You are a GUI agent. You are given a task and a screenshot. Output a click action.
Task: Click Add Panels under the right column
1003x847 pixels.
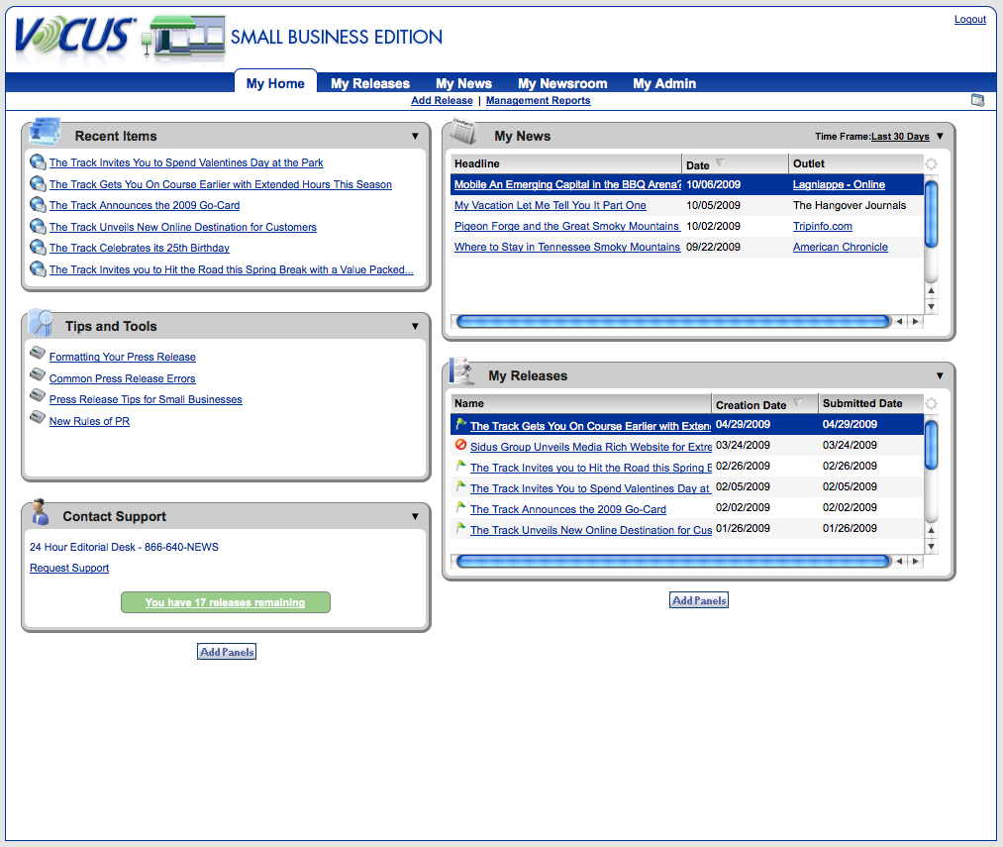(x=699, y=600)
